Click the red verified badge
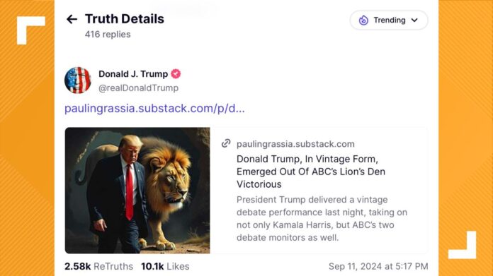 click(x=176, y=74)
